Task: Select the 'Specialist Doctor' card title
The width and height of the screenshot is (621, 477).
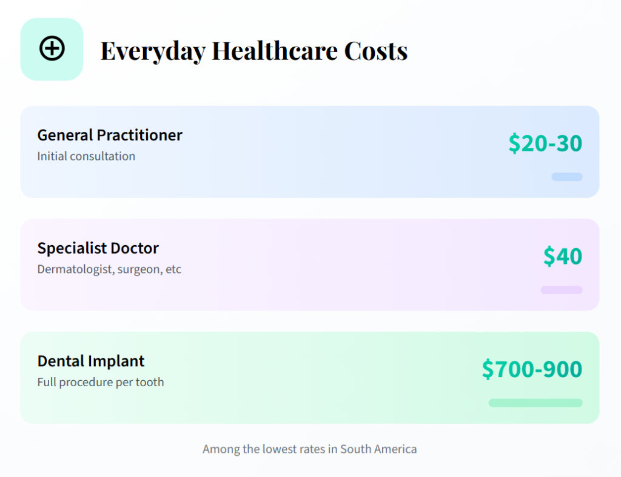Action: pos(98,248)
